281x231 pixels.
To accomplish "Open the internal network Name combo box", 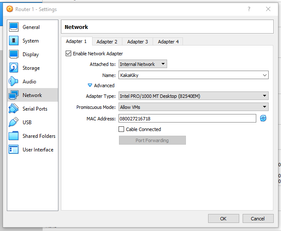I will pyautogui.click(x=193, y=75).
